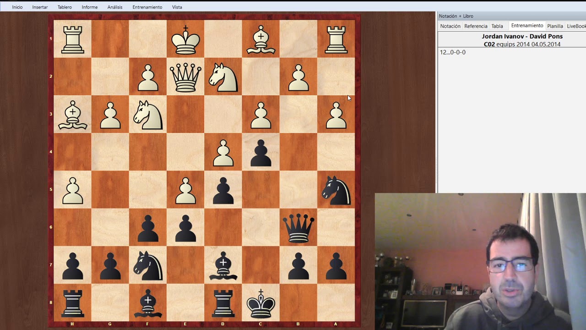Select the black rook on d8
The width and height of the screenshot is (586, 330).
(x=223, y=303)
